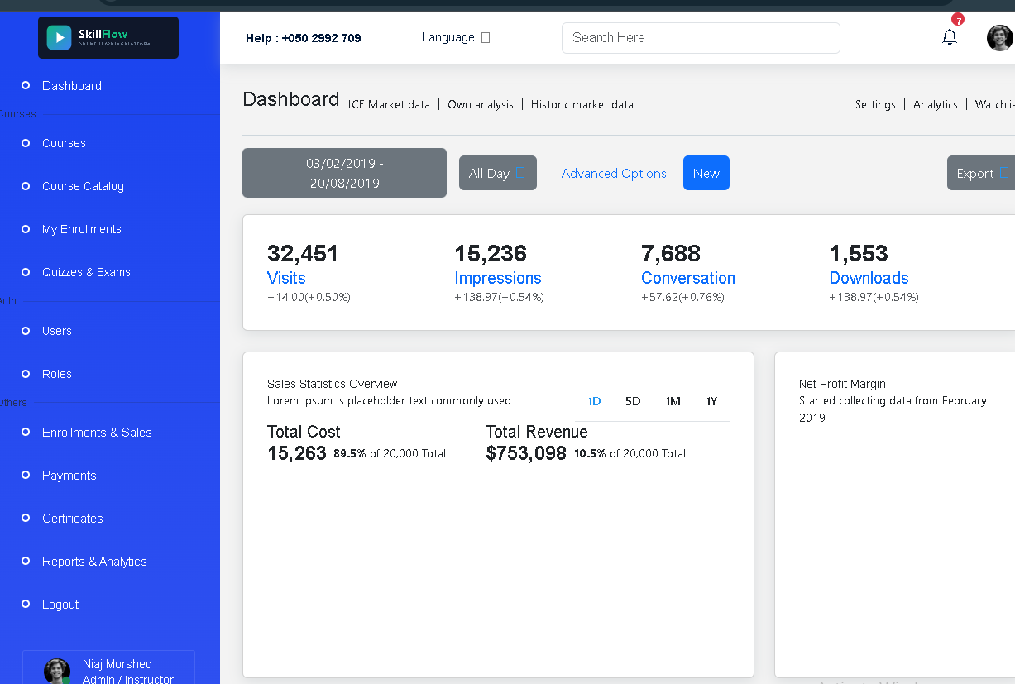Click the Conversation stat link
Screen dimensions: 1015x684
click(688, 278)
